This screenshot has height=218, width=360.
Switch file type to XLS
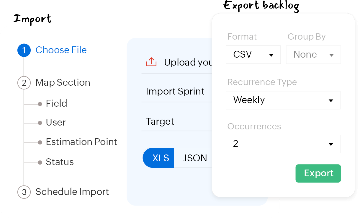pyautogui.click(x=158, y=158)
